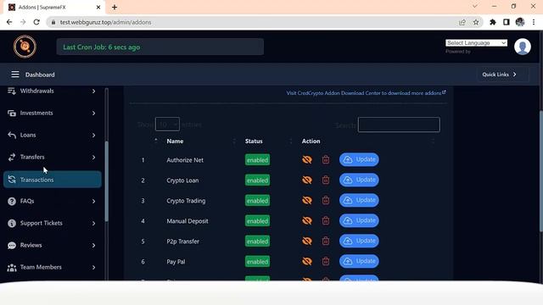Click the addons Search input field
This screenshot has height=305, width=543.
[399, 125]
